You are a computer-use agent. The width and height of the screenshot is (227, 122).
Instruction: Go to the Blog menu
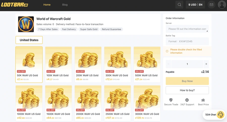(x=65, y=5)
